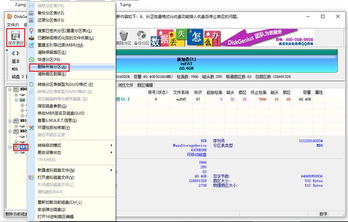Maximize the DiskGenius window
This screenshot has width=348, height=222.
[x=323, y=16]
